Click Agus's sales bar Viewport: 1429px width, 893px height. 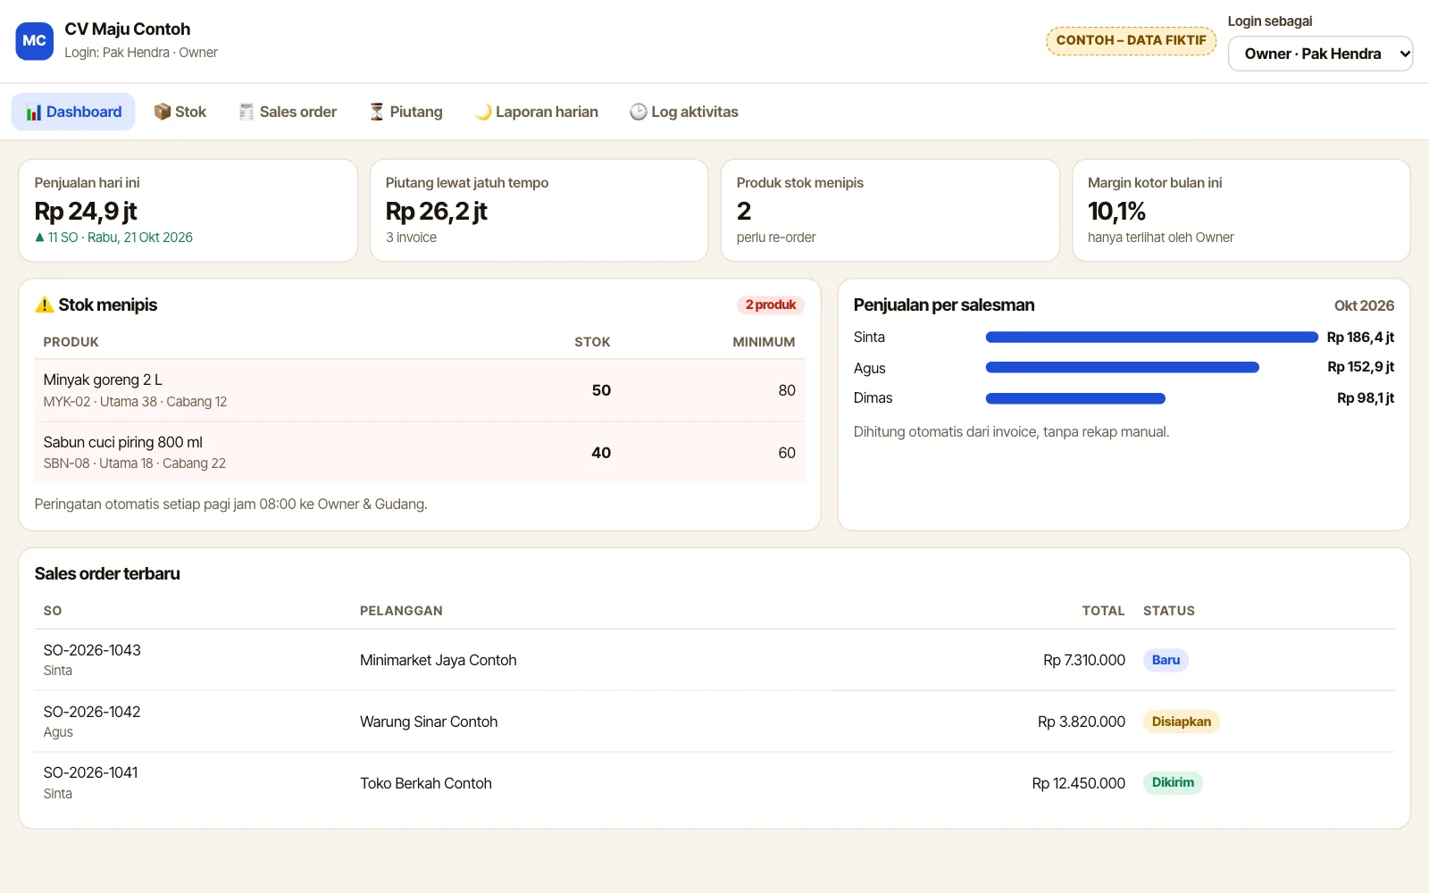point(1122,367)
